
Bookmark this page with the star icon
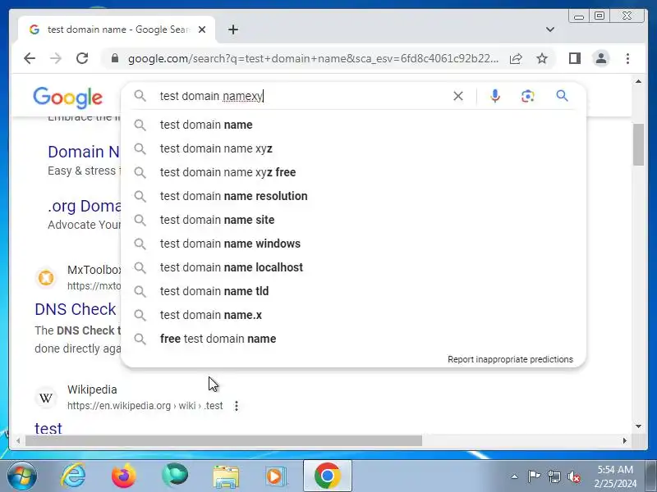point(542,58)
